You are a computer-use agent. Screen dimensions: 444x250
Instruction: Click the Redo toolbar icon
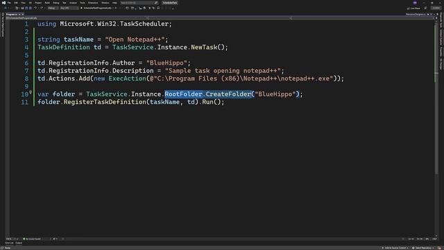(42, 8)
